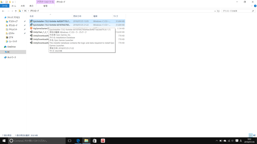The height and width of the screenshot is (144, 257).
Task: Select EpicInstaller fortnite-b0187642760 file
Action: (77, 25)
